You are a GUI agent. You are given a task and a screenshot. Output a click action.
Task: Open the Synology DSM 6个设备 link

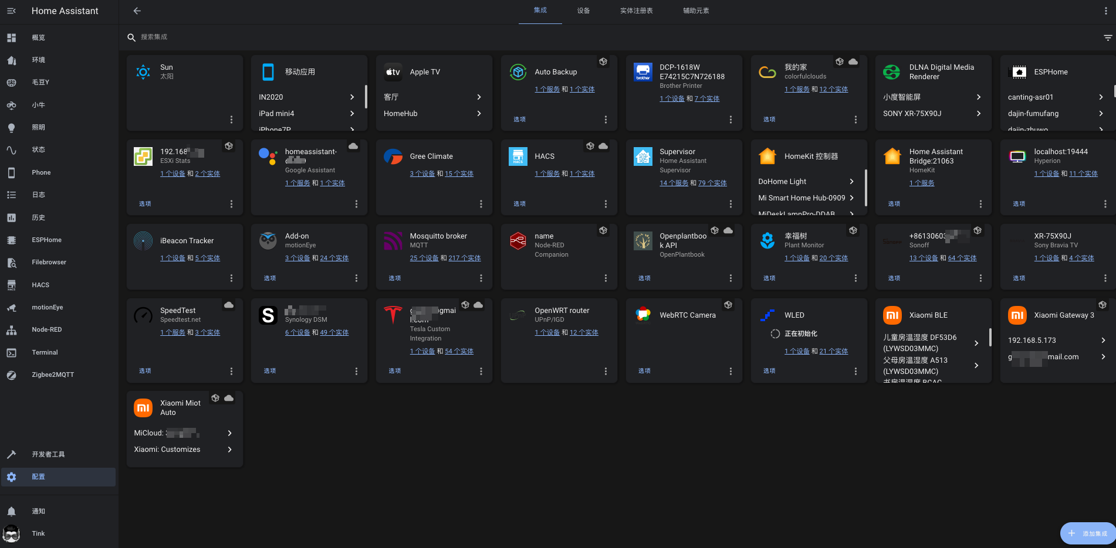tap(297, 333)
